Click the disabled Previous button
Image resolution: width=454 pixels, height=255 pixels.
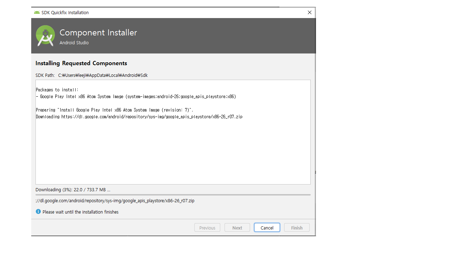coord(207,228)
